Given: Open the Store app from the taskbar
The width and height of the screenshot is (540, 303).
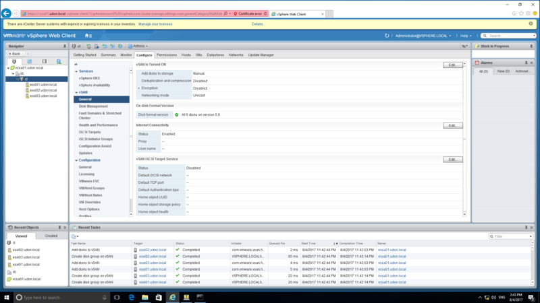Looking at the screenshot, I should pyautogui.click(x=159, y=297).
